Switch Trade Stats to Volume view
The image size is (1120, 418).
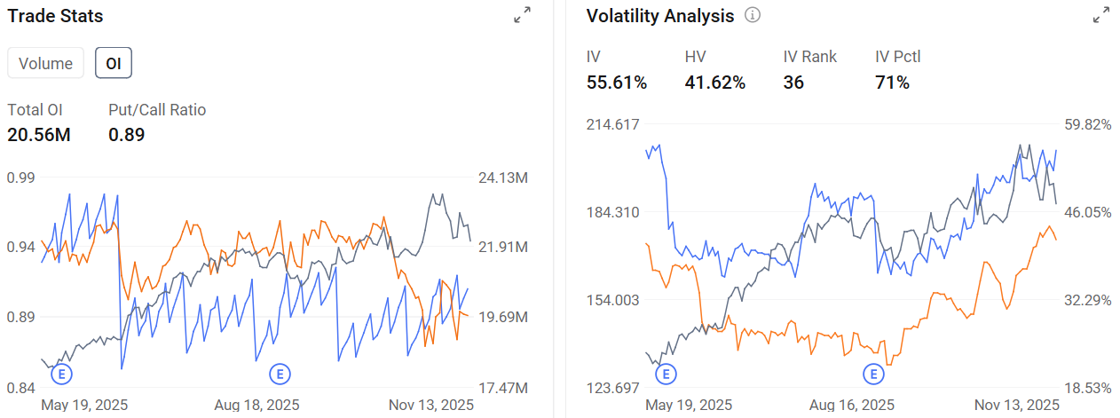(45, 63)
